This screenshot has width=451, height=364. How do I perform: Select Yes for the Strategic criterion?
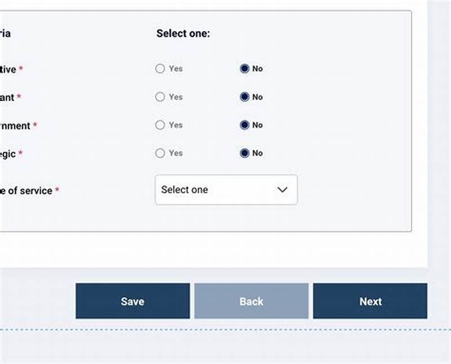click(x=160, y=153)
